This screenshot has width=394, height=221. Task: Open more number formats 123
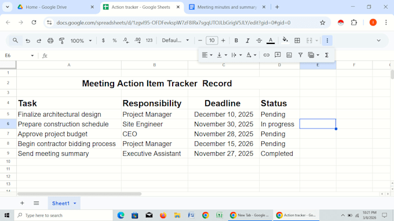coord(149,40)
